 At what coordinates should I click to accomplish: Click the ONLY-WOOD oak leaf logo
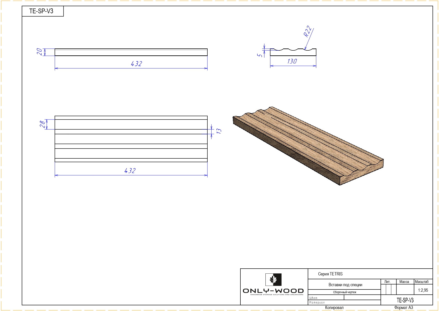(x=273, y=280)
